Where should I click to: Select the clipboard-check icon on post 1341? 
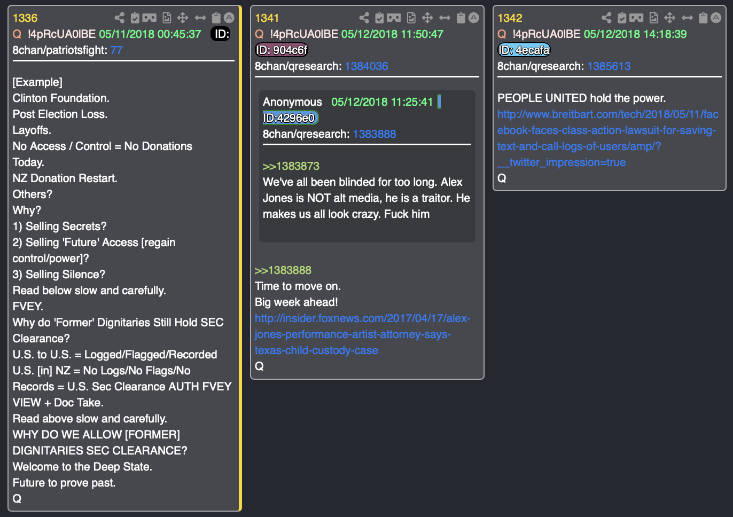tap(379, 18)
